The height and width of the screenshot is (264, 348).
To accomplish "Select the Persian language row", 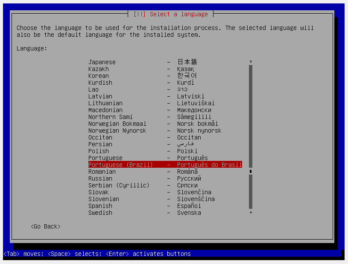I will (x=165, y=144).
